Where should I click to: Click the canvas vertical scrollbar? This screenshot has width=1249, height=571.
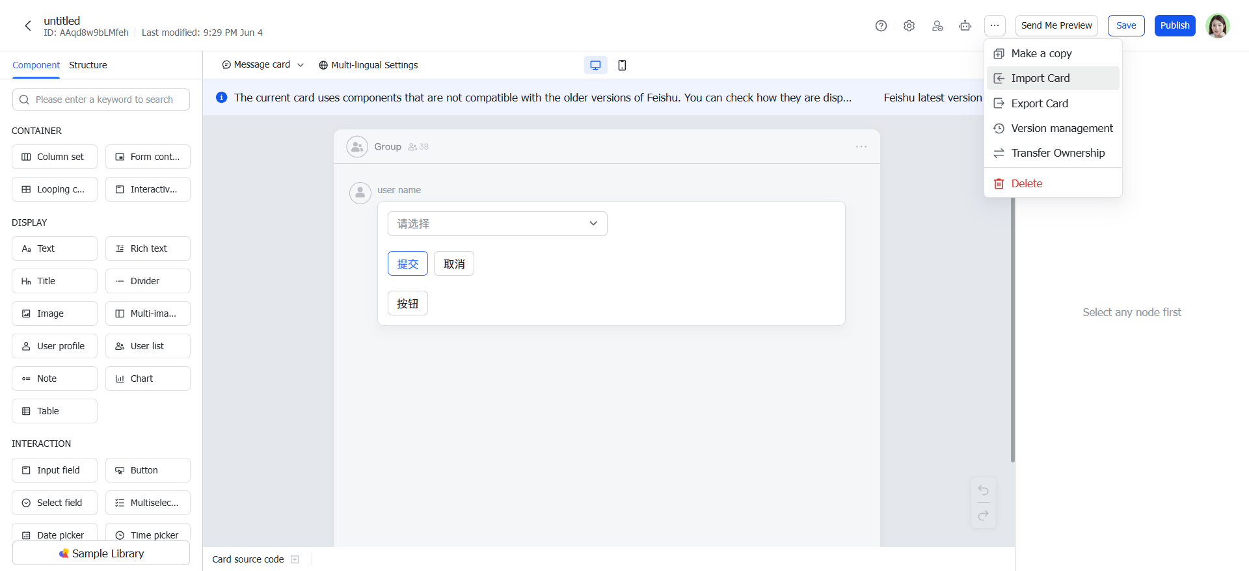point(1012,325)
